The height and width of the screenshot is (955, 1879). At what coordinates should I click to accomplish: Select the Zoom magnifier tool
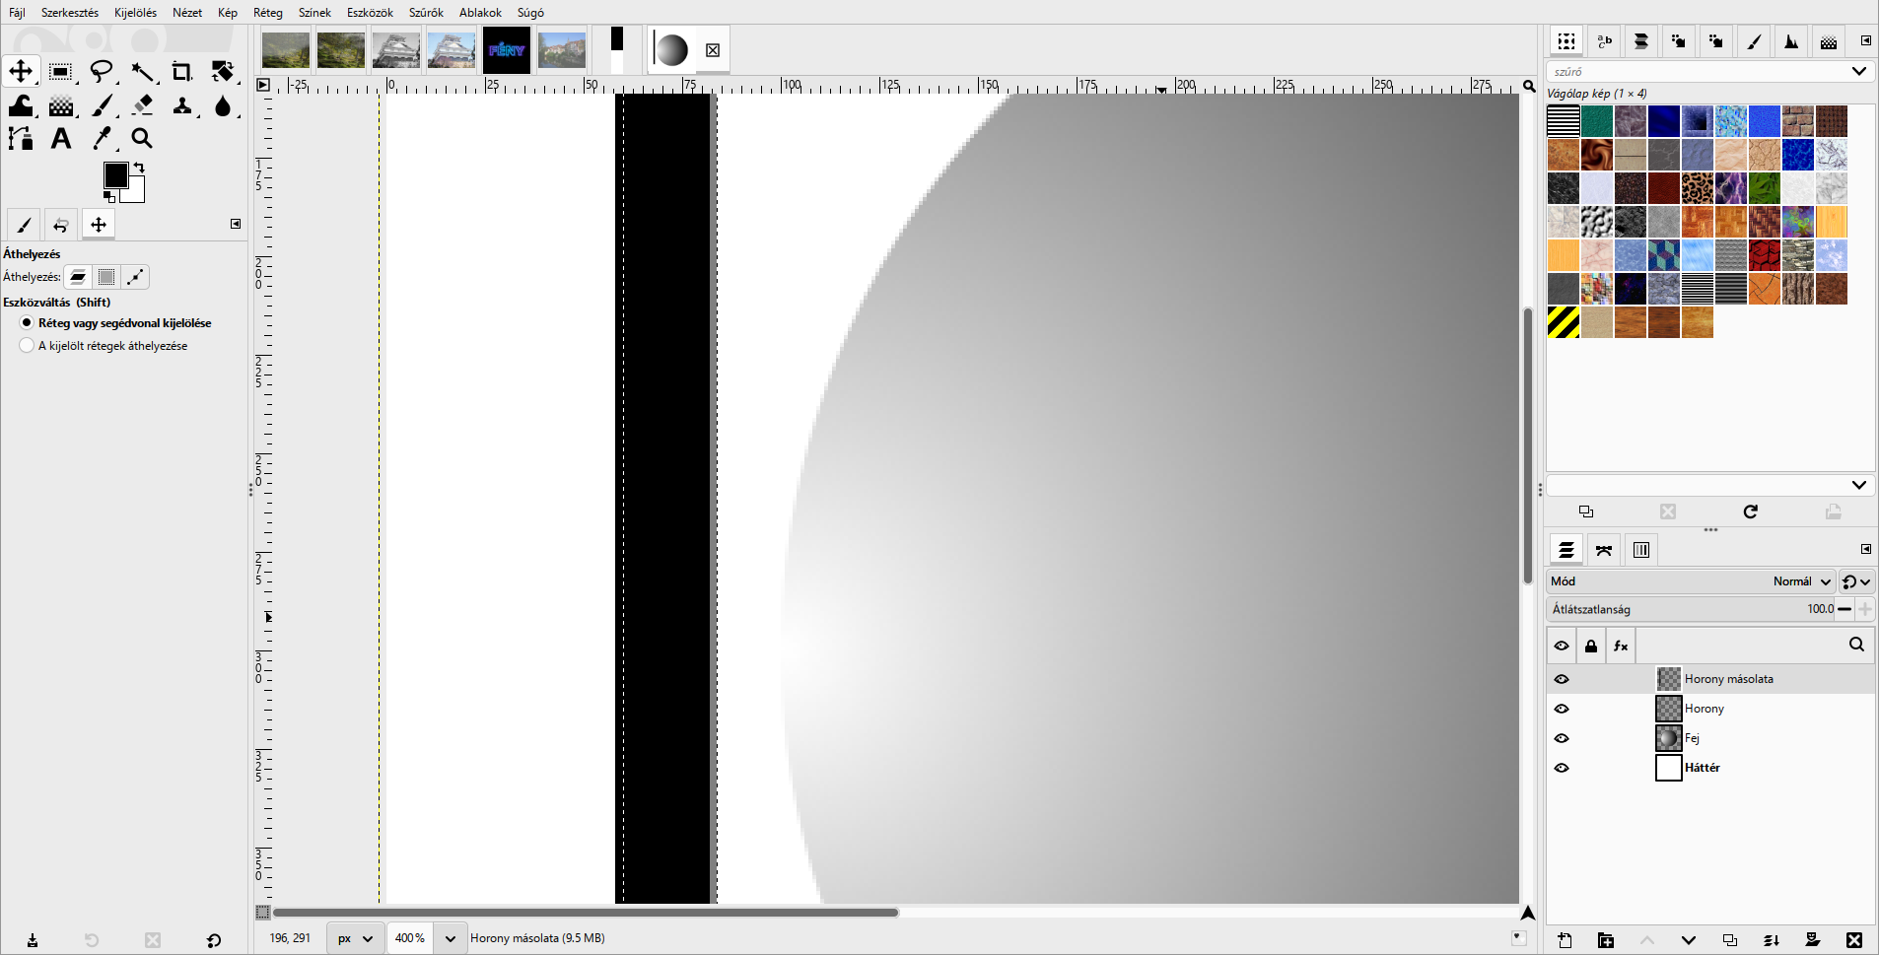pyautogui.click(x=142, y=139)
